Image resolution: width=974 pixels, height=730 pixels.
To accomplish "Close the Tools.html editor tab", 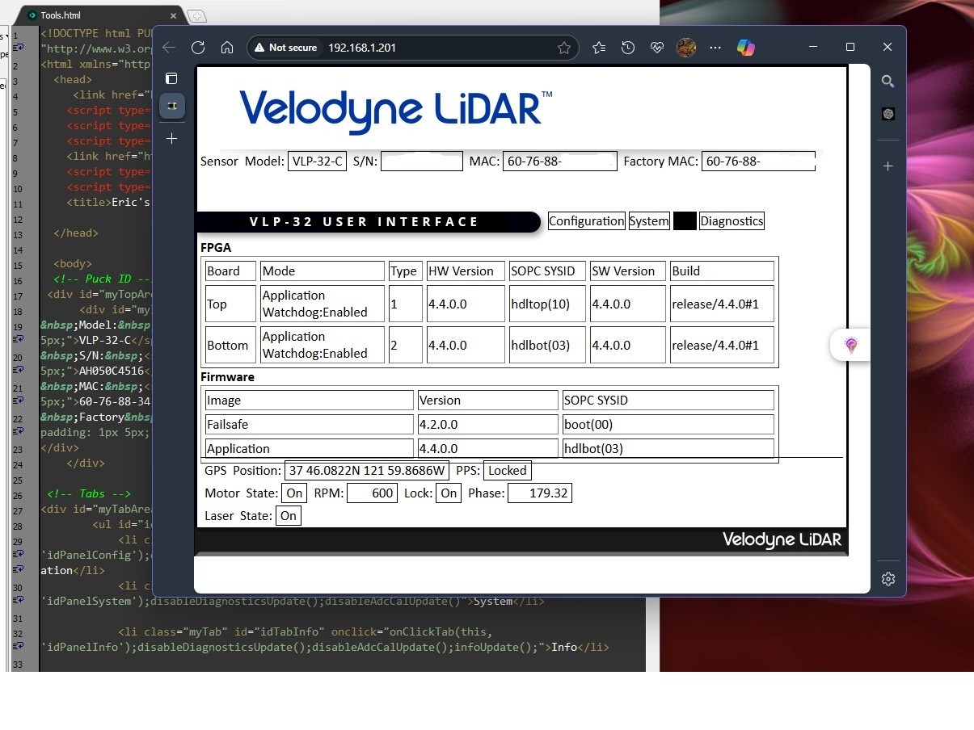I will click(174, 15).
